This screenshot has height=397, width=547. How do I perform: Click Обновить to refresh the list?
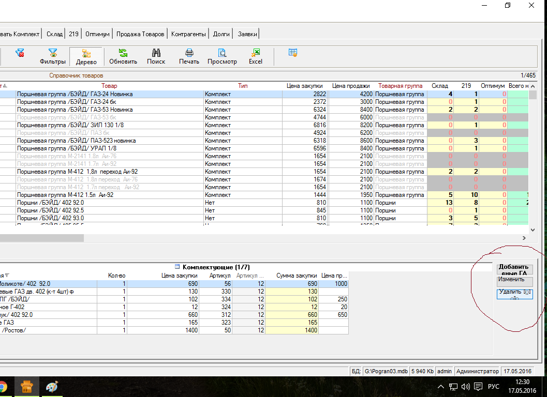pyautogui.click(x=123, y=56)
